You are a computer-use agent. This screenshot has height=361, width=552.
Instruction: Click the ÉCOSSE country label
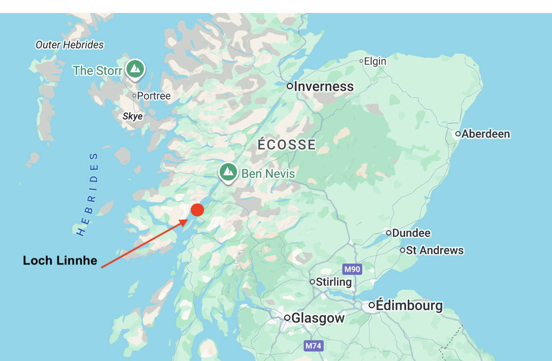coord(287,145)
